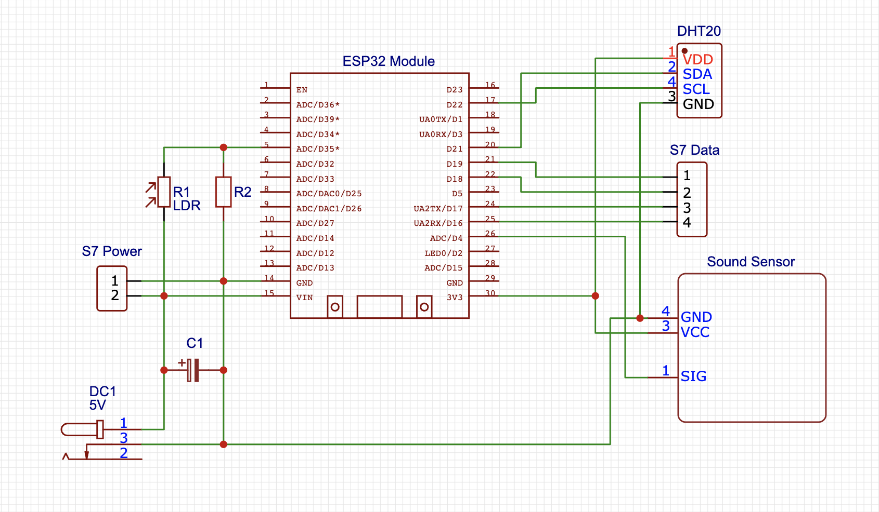
Task: Select the DHT20 sensor component box
Action: (x=699, y=80)
